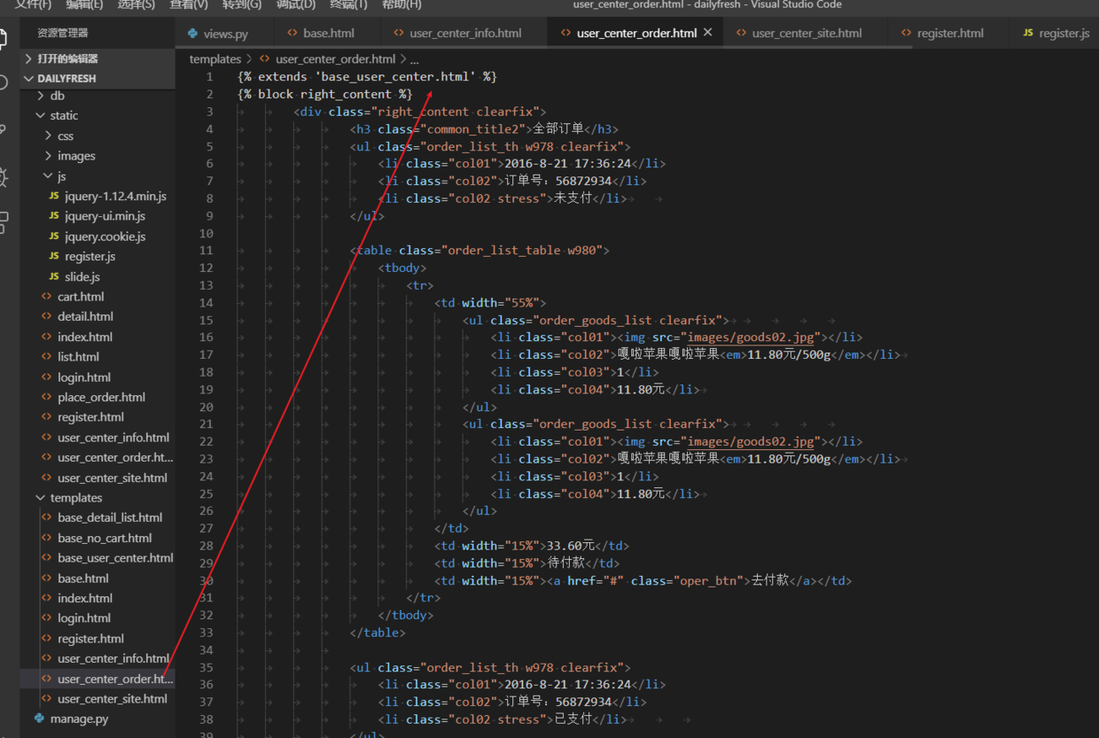This screenshot has height=738, width=1099.
Task: Click the HTML icon beside place_order.html
Action: [47, 397]
